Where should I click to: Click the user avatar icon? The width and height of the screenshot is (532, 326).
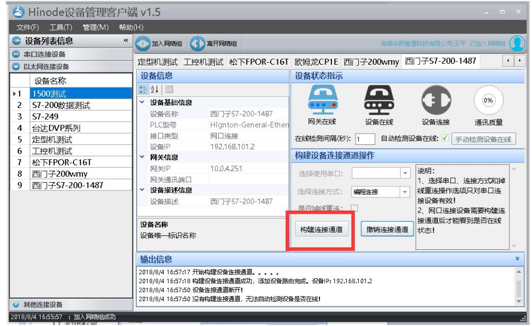[517, 44]
